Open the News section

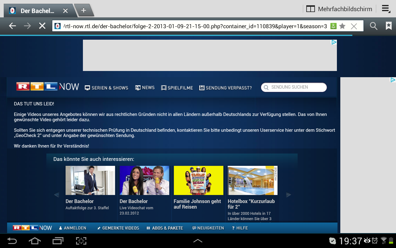(145, 88)
